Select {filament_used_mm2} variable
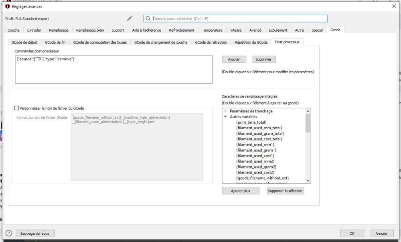 pos(255,161)
